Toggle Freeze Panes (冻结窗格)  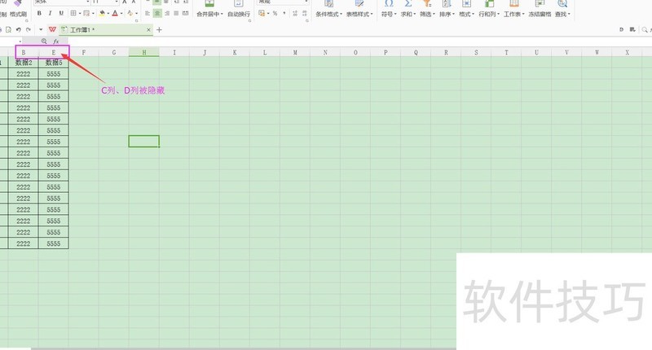click(540, 9)
